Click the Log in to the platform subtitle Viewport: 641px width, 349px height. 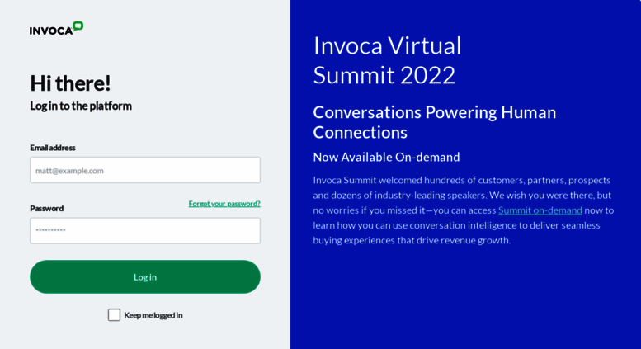click(x=81, y=106)
